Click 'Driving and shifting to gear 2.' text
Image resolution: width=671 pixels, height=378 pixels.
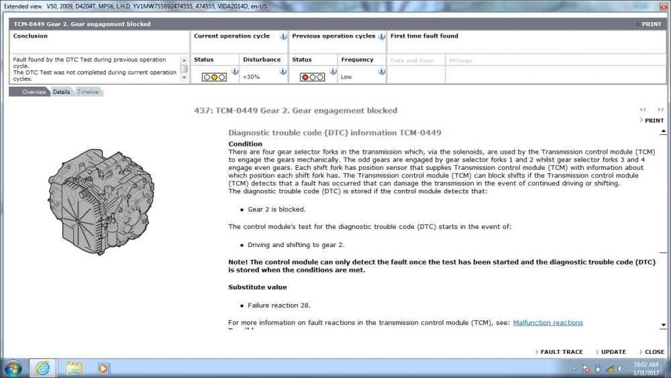(296, 245)
